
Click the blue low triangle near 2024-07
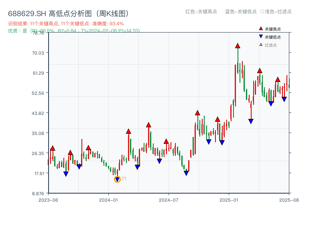(x=186, y=173)
